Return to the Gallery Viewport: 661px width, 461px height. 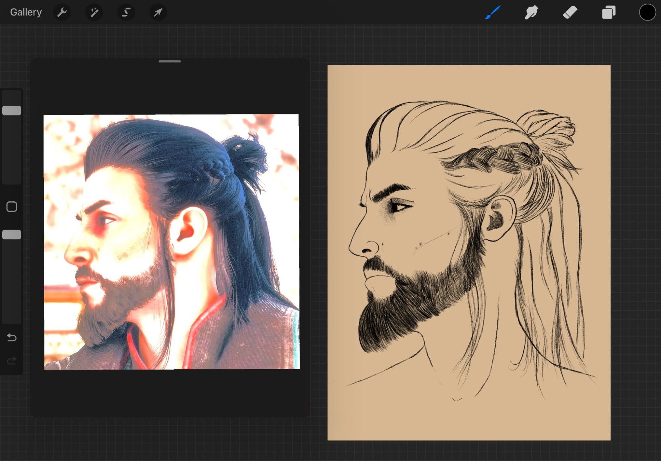26,12
